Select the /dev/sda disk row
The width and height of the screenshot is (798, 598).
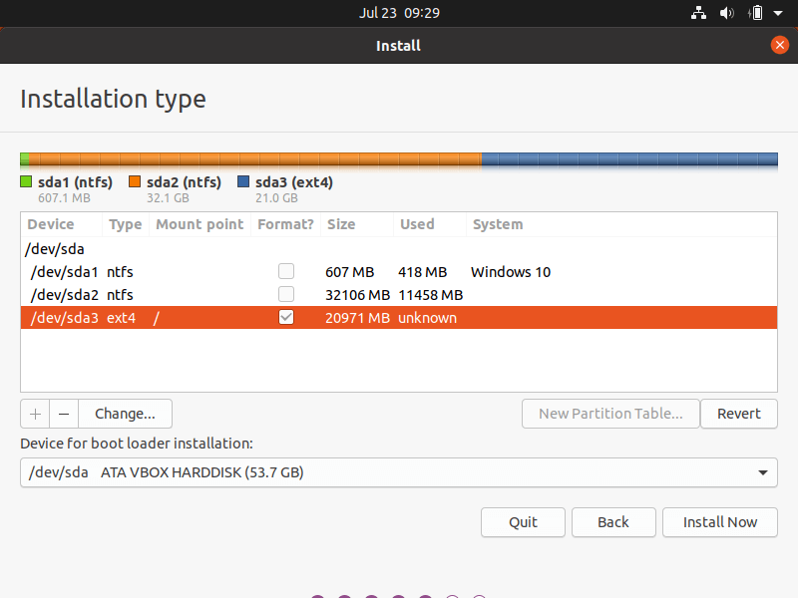(x=399, y=249)
